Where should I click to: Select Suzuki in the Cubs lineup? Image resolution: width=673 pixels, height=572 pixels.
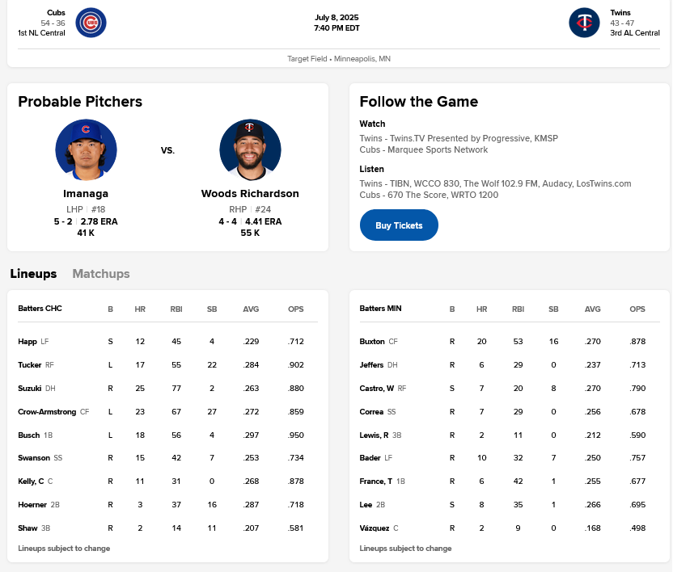tap(30, 389)
